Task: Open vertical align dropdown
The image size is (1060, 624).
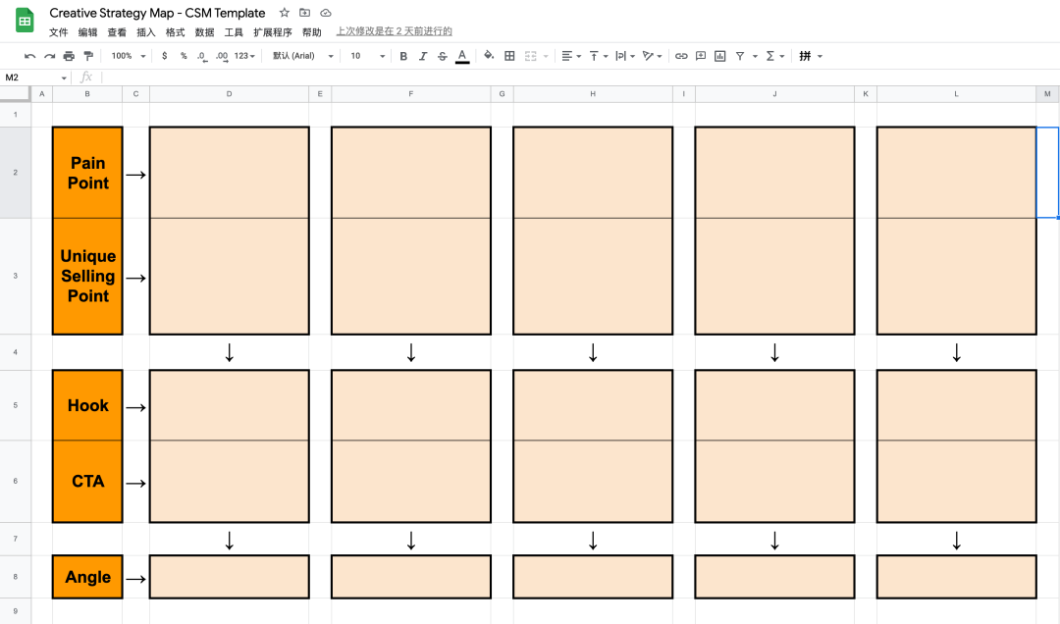Action: click(x=599, y=56)
